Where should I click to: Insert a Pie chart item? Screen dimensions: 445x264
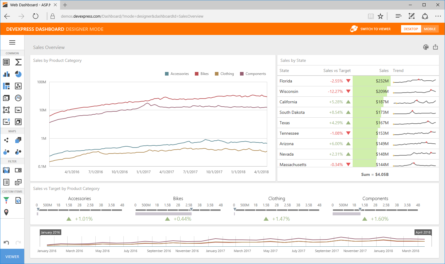coord(18,74)
